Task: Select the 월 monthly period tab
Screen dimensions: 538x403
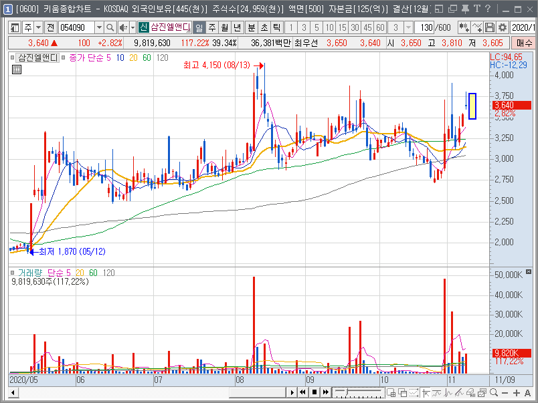Action: pyautogui.click(x=225, y=27)
